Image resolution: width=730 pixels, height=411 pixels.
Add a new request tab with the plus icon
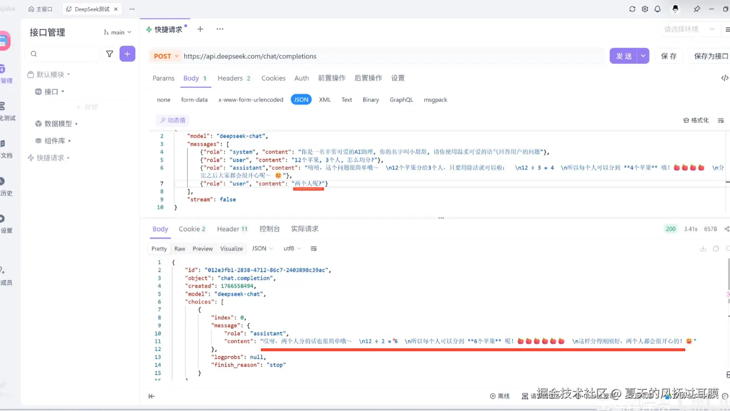tap(200, 29)
